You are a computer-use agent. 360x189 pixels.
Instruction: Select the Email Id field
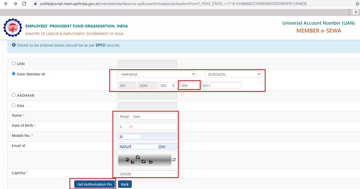(147, 146)
